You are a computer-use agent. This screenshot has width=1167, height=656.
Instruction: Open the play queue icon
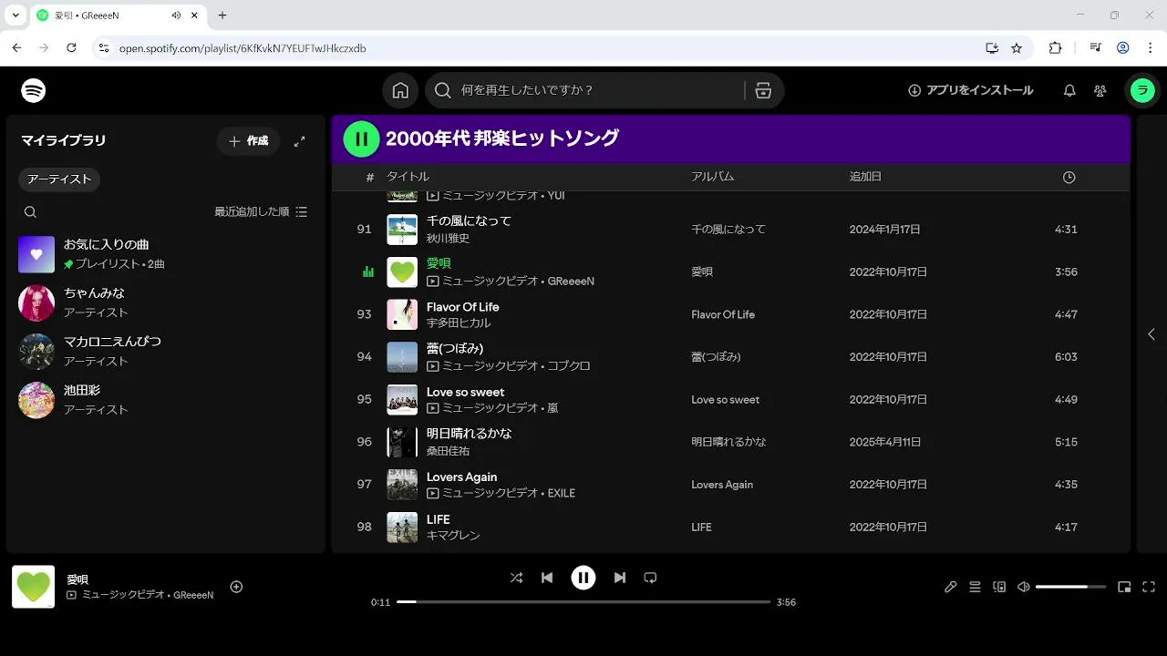point(975,587)
